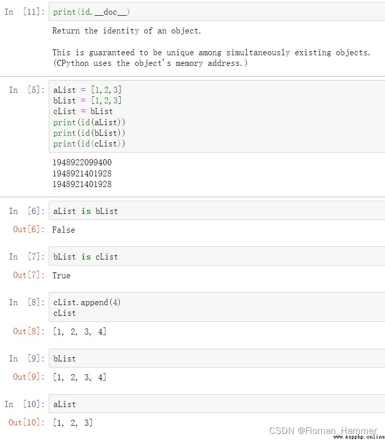The width and height of the screenshot is (385, 440).
Task: Click the Out[10] [1, 2, 3] result
Action: 73,422
